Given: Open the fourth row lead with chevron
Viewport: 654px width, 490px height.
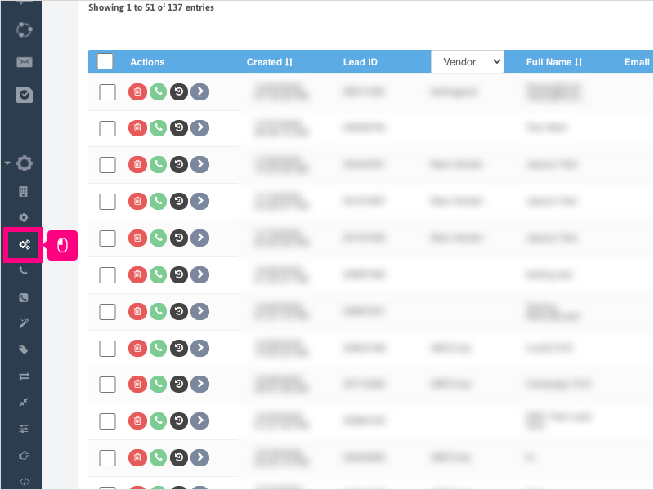Looking at the screenshot, I should 199,201.
